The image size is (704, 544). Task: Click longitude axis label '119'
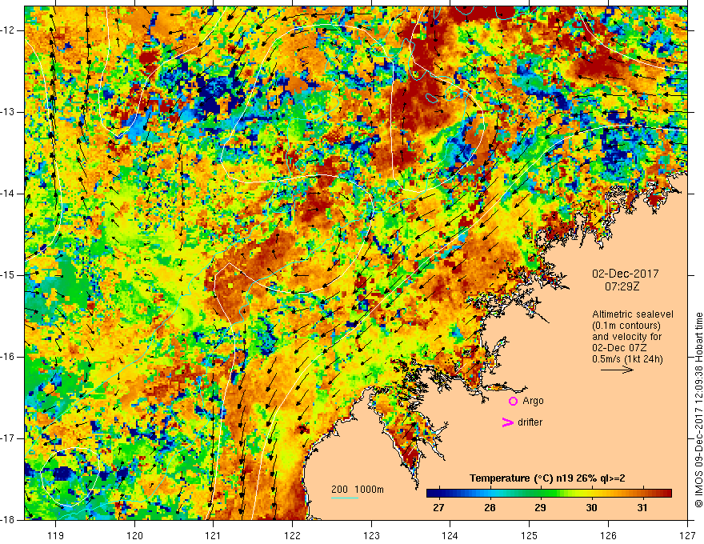pos(56,535)
